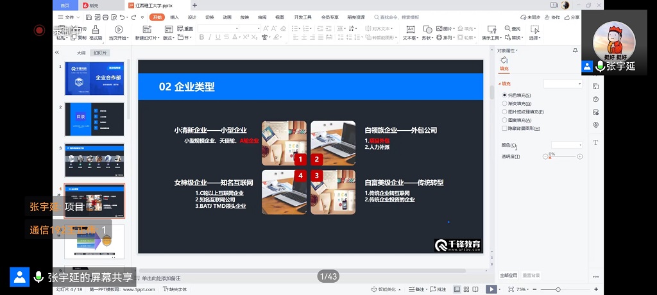
Task: Click the increase font size icon
Action: pyautogui.click(x=266, y=28)
